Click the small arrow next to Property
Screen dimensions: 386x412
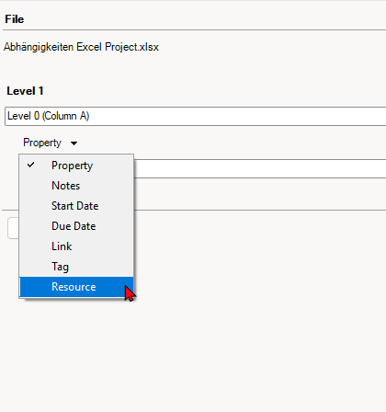point(74,143)
